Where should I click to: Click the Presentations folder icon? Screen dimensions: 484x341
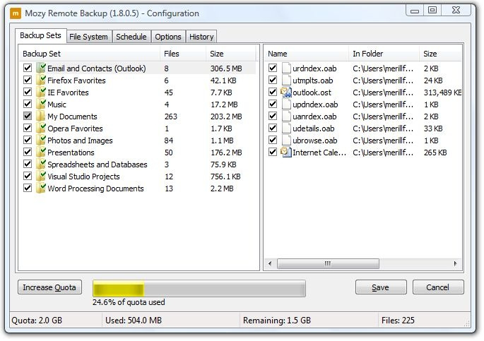[41, 152]
